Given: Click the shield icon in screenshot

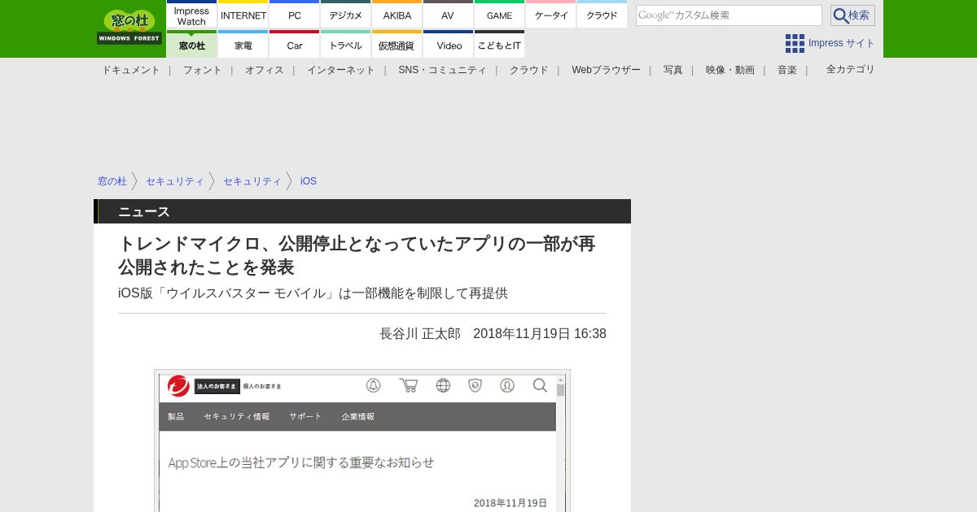Looking at the screenshot, I should click(475, 385).
